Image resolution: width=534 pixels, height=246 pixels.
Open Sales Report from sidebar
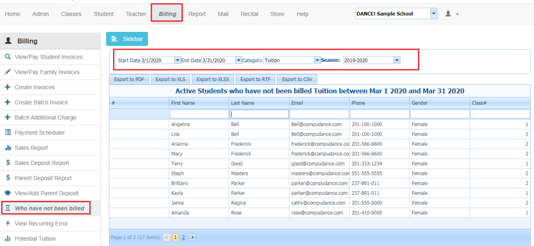tap(32, 148)
